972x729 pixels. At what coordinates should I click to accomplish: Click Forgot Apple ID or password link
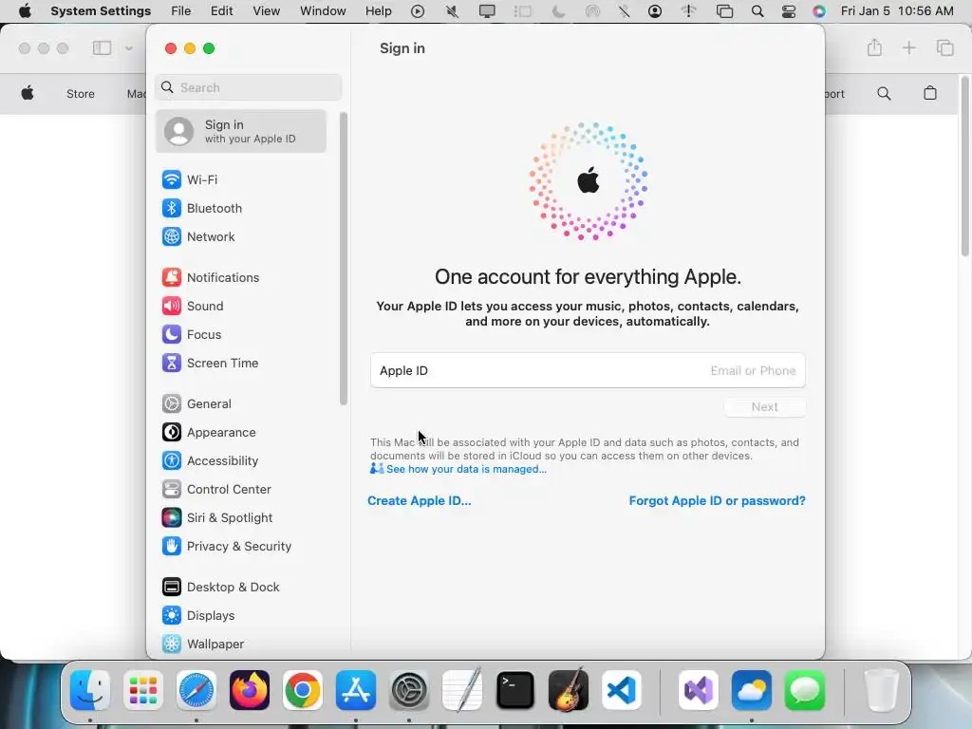pyautogui.click(x=718, y=501)
